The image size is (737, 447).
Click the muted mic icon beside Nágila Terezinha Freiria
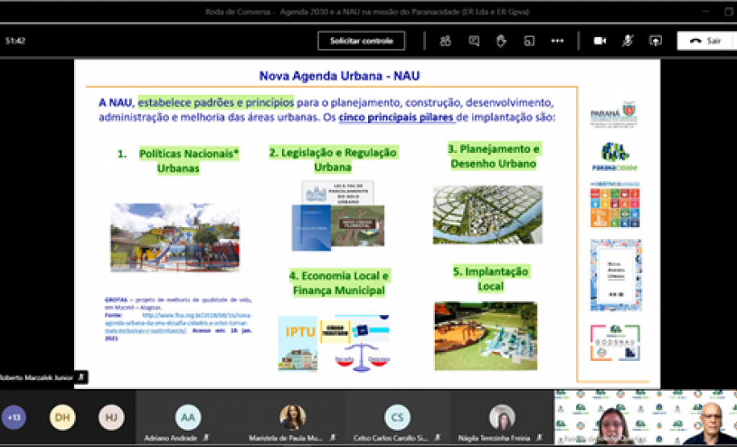(540, 438)
